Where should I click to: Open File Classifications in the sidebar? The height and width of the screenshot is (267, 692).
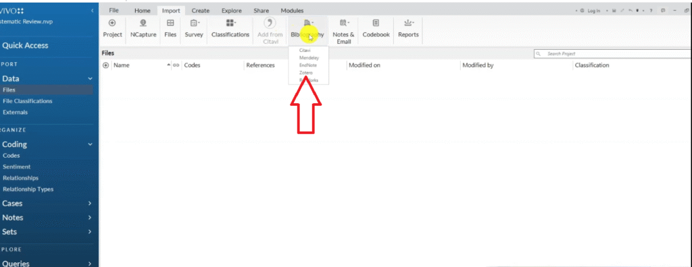coord(27,101)
